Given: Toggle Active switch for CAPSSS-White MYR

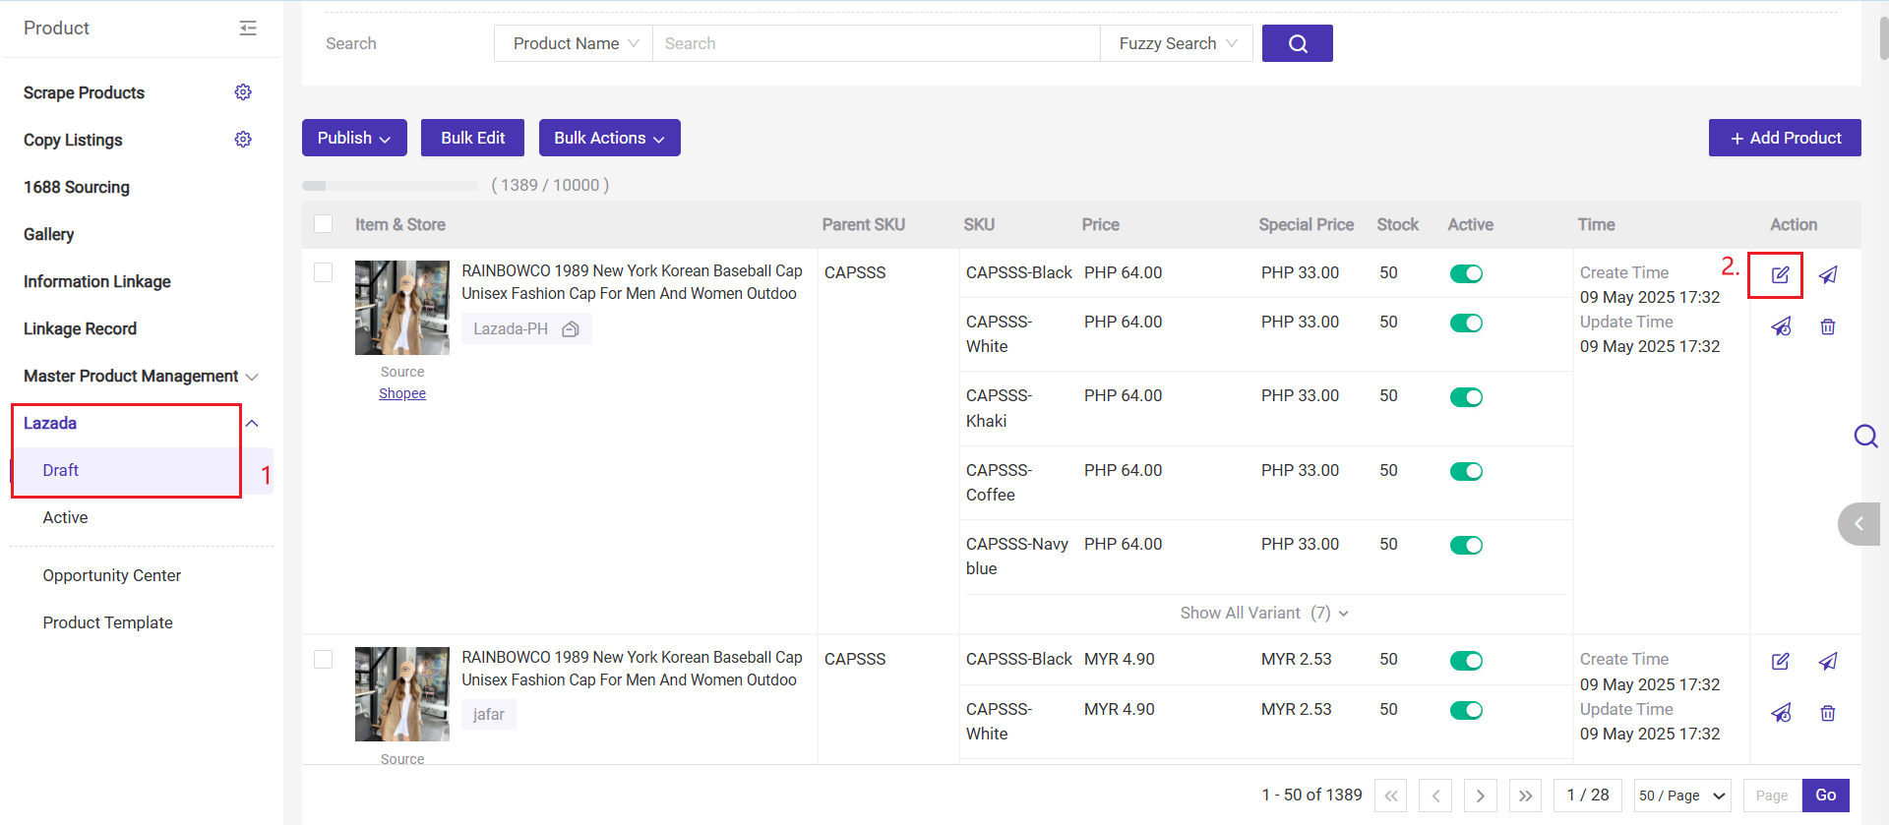Looking at the screenshot, I should [x=1466, y=710].
